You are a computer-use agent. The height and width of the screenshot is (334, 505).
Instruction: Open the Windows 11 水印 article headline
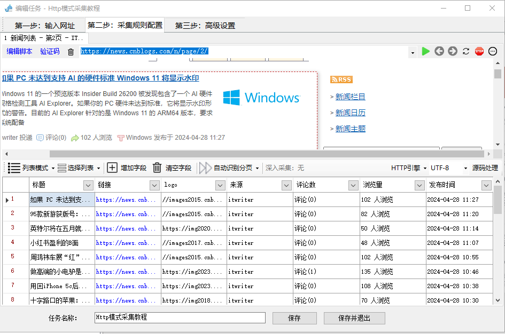100,78
